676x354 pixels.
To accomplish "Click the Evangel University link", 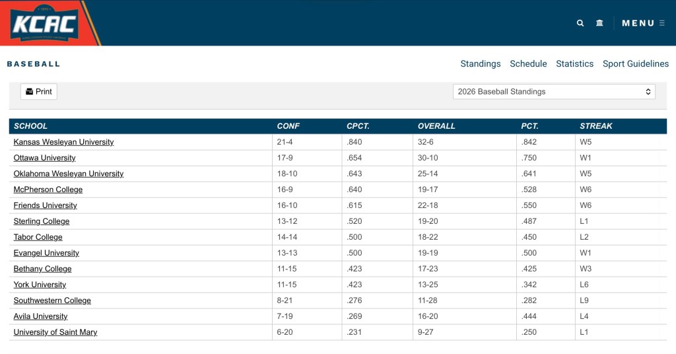I will tap(46, 253).
